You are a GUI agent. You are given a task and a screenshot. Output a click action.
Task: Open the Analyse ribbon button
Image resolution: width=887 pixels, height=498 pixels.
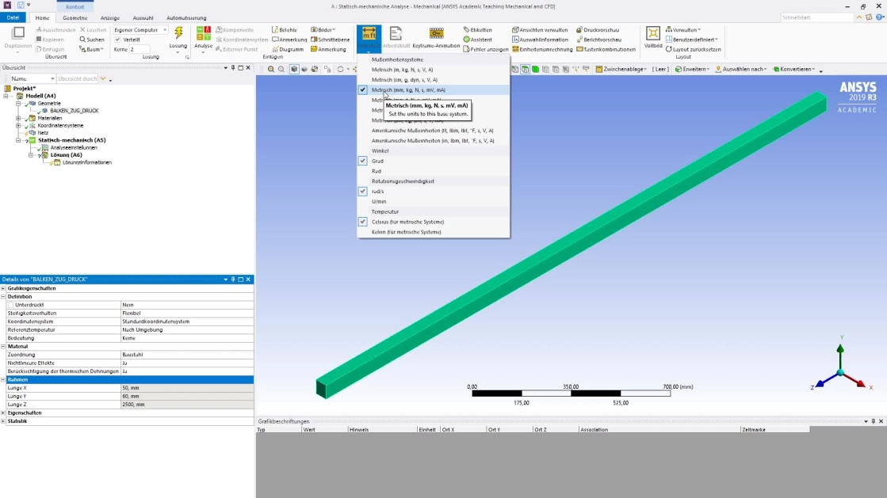[203, 39]
